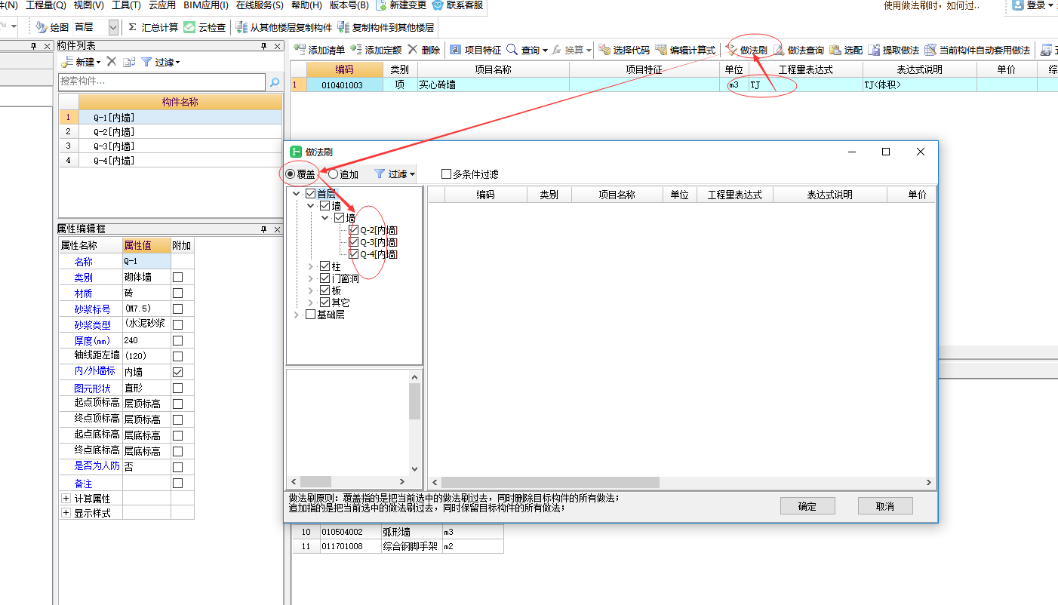Click the 绘图 drawing toolbar icon

41,27
